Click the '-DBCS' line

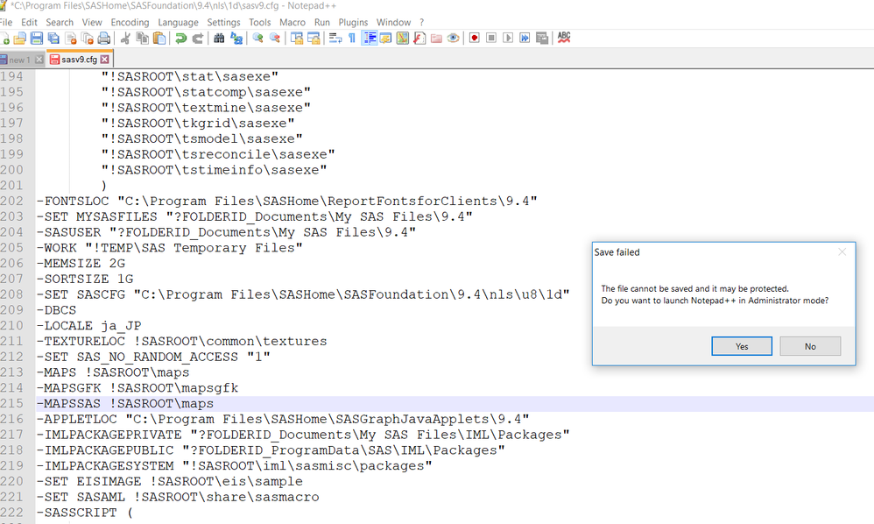[56, 310]
